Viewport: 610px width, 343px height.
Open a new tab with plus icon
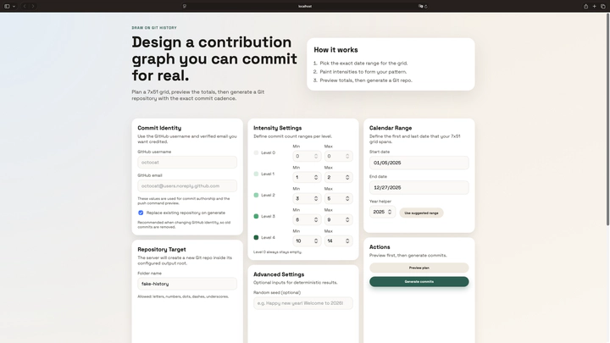(x=594, y=6)
